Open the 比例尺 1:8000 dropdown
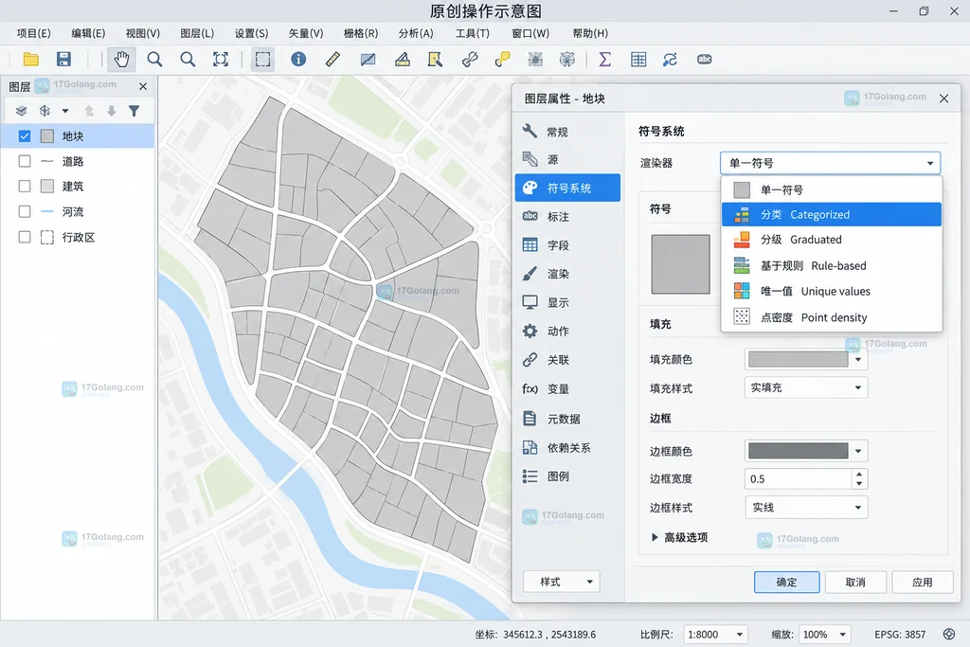This screenshot has width=970, height=647. pos(716,635)
